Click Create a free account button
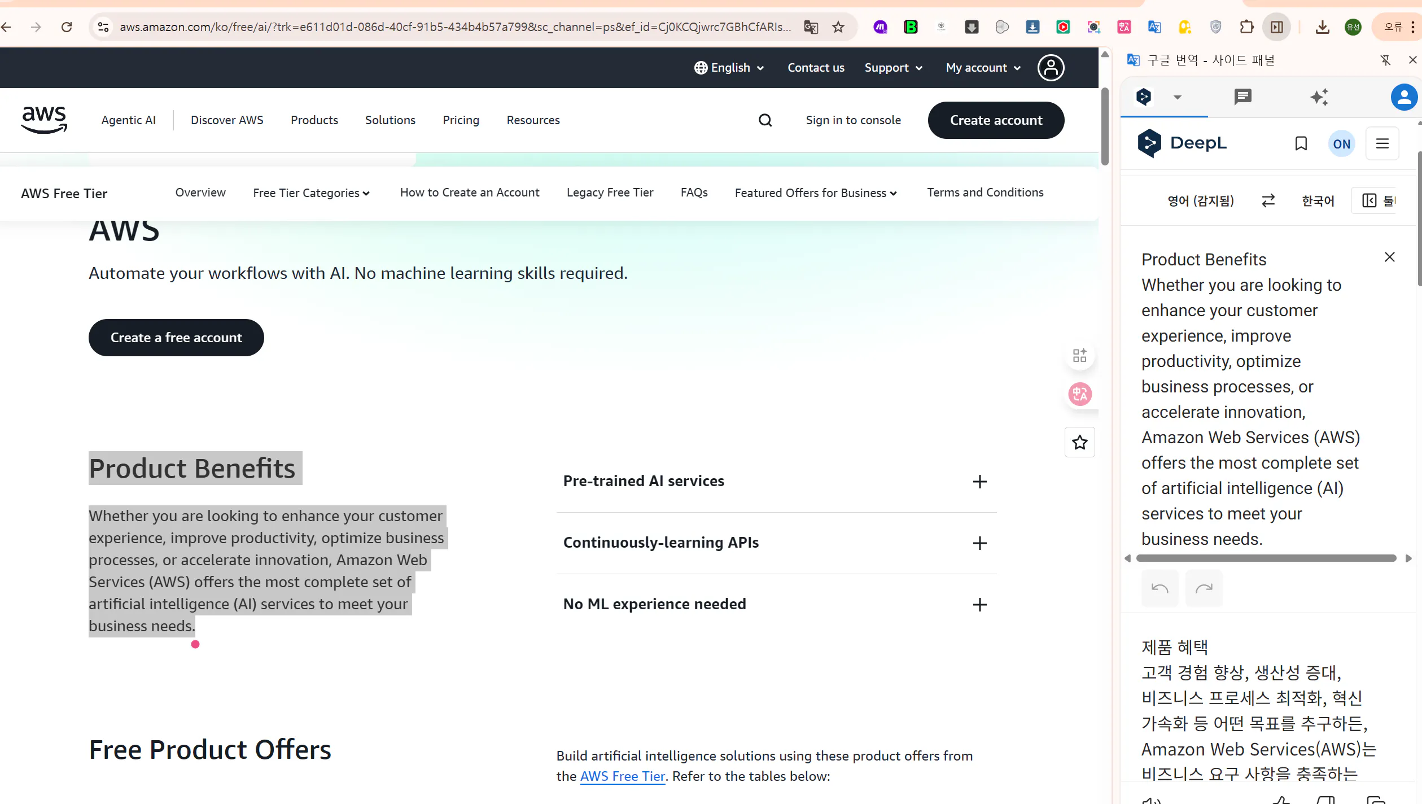 coord(176,338)
